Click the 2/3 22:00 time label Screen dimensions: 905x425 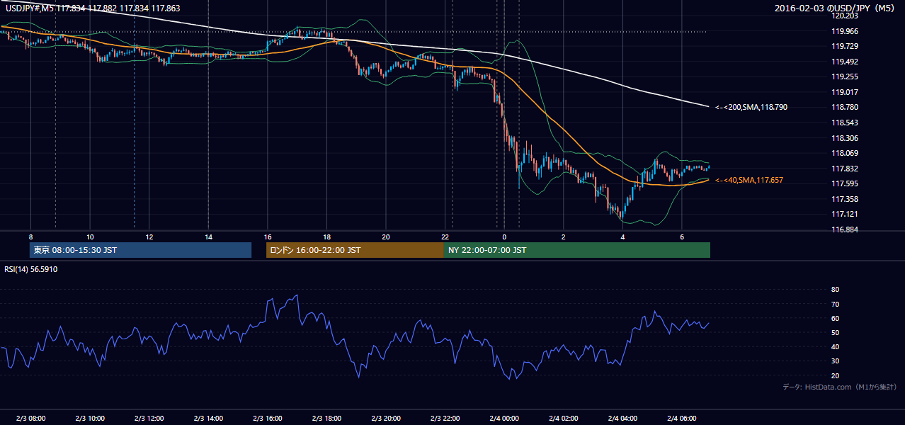pos(445,419)
